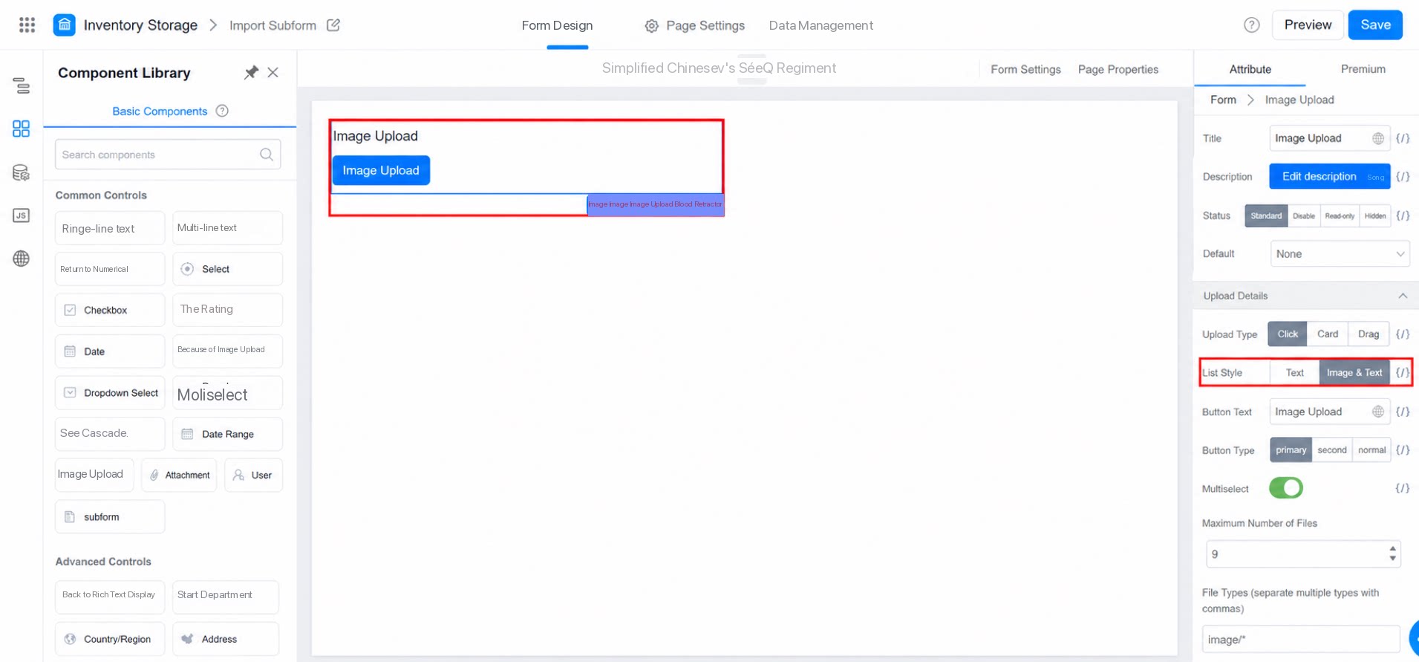The height and width of the screenshot is (662, 1419).
Task: Switch to the Premium tab
Action: click(x=1363, y=69)
